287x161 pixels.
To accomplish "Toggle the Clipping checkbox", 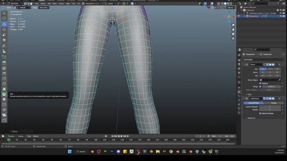I will tap(260, 83).
